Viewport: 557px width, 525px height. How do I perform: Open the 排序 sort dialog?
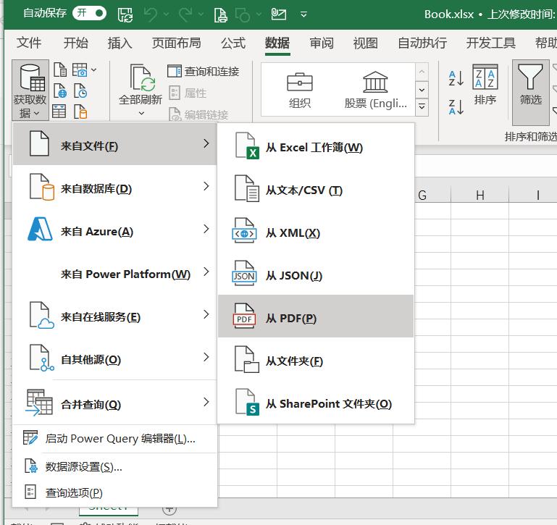pyautogui.click(x=485, y=85)
